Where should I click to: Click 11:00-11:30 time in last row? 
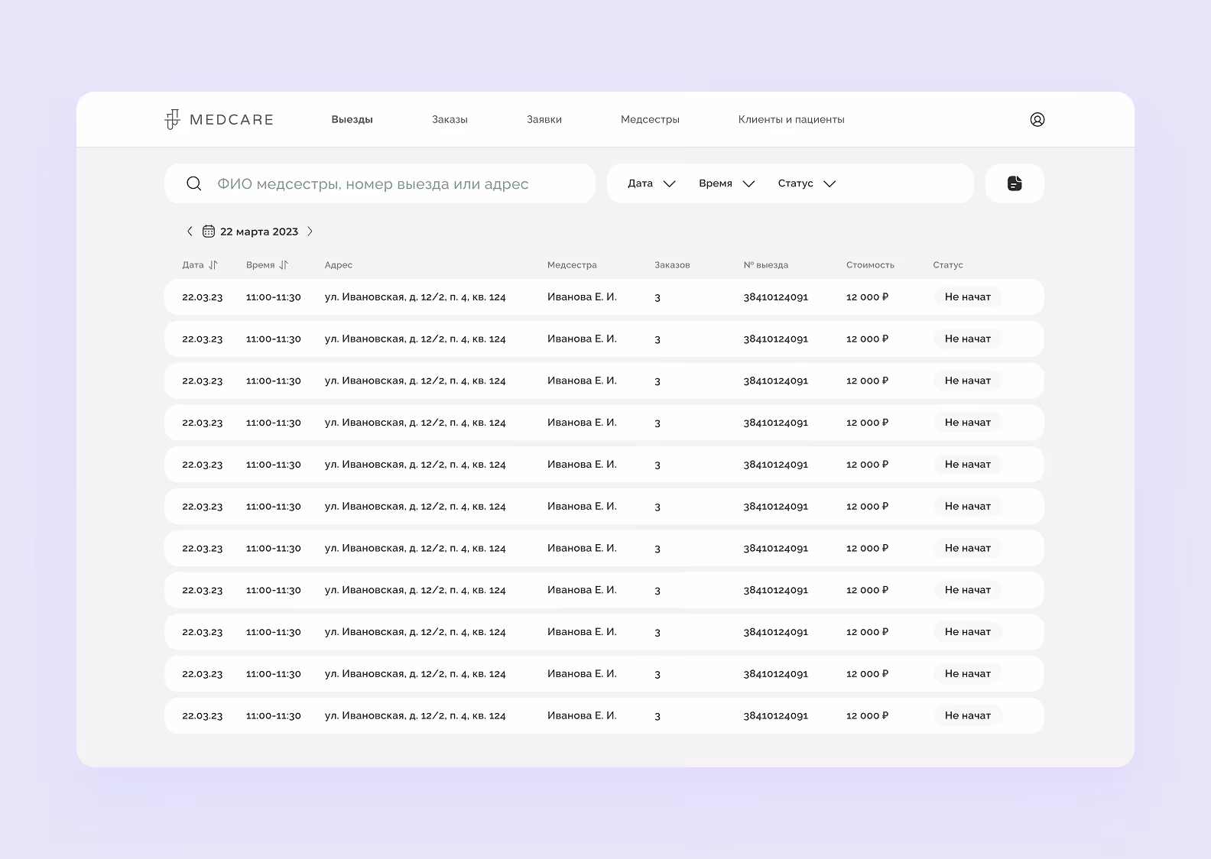273,716
